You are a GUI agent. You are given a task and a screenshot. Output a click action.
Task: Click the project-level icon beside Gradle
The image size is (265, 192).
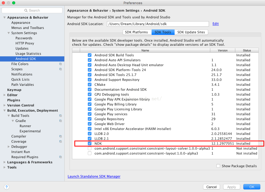click(x=60, y=121)
